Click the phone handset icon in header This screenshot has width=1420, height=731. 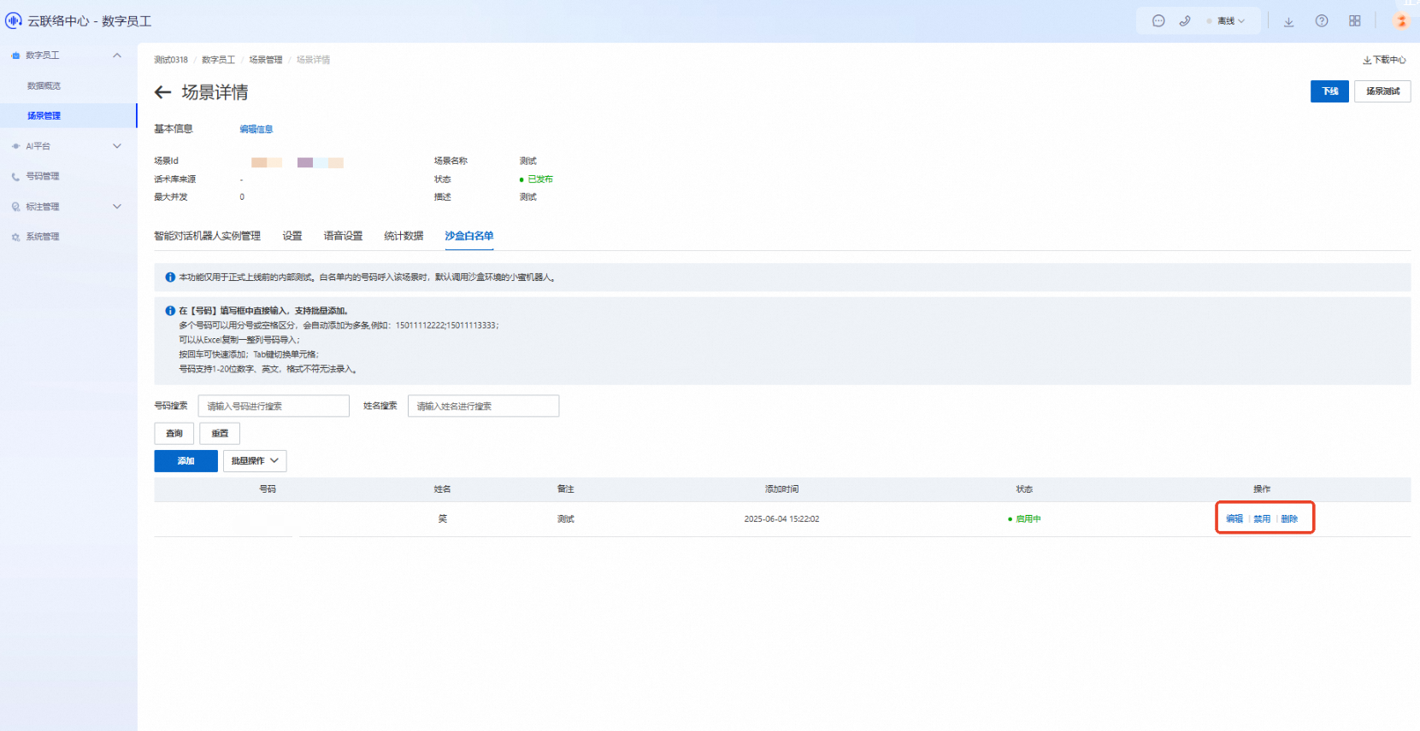coord(1185,20)
